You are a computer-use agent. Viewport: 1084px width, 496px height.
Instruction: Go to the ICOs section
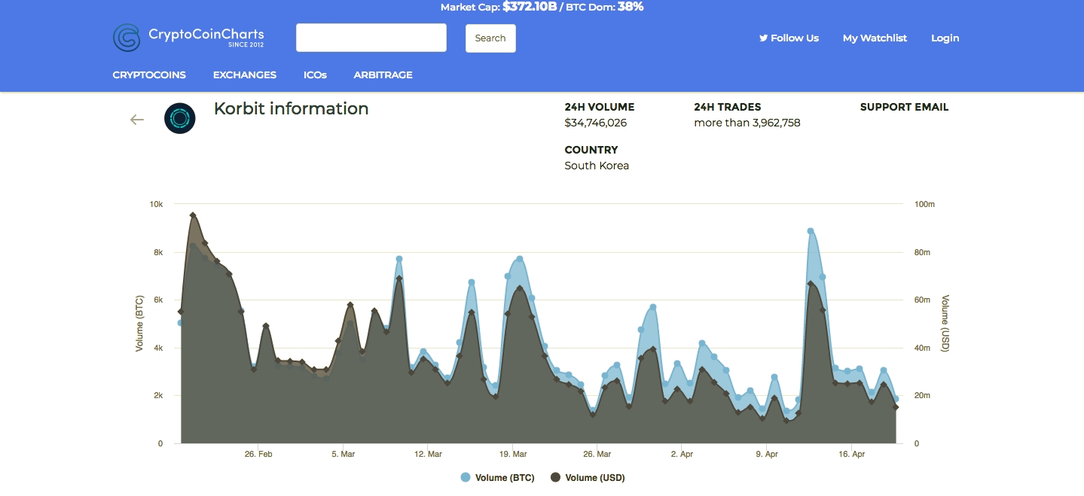pyautogui.click(x=315, y=75)
